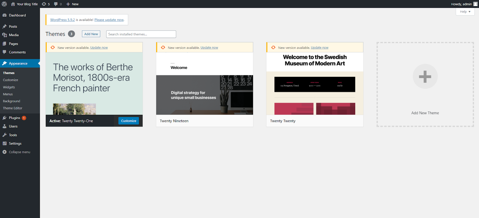This screenshot has width=479, height=218.
Task: Click the Media icon in sidebar
Action: (x=4, y=35)
